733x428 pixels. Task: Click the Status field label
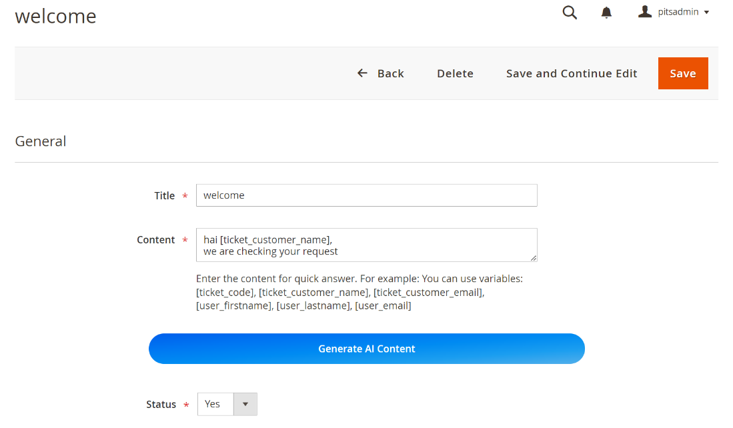click(x=161, y=405)
